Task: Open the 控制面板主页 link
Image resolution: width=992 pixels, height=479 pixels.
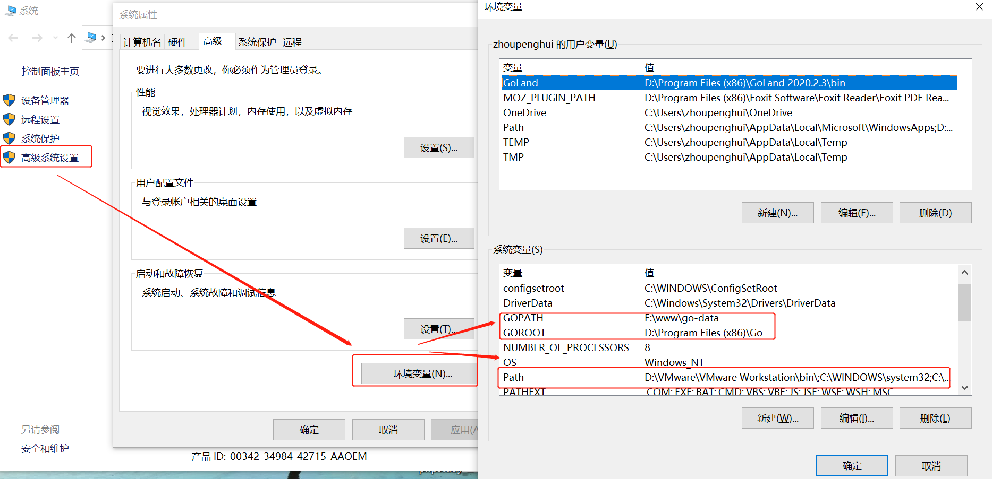Action: point(50,71)
